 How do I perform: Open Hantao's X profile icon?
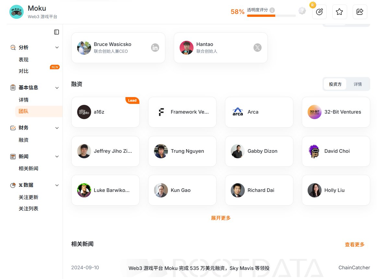tap(257, 48)
